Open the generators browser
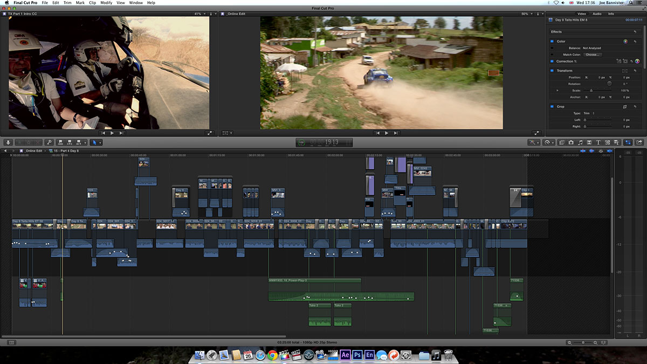Screen dimensions: 647x364 tap(607, 142)
